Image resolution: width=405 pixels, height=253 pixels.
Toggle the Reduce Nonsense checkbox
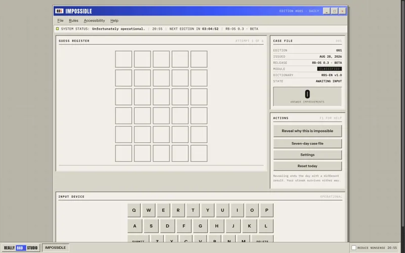pyautogui.click(x=354, y=247)
